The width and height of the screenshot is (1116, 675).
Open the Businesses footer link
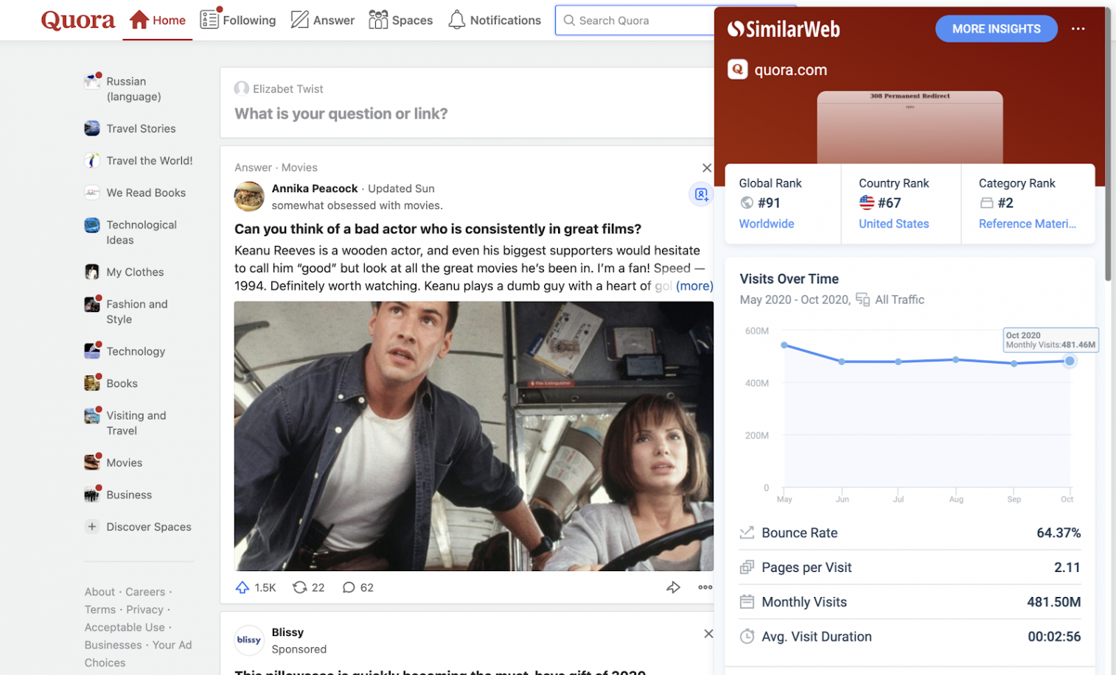[x=113, y=645]
